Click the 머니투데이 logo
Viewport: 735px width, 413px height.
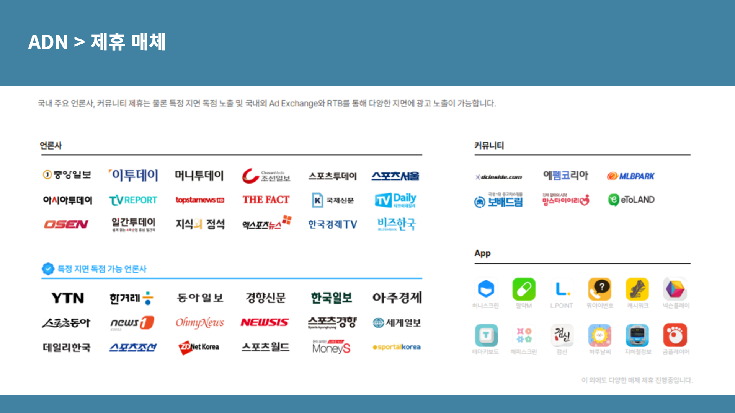click(x=199, y=176)
